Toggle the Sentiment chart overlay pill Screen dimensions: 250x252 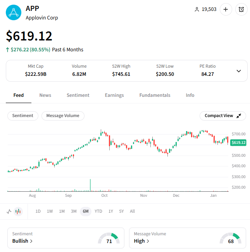coord(23,116)
